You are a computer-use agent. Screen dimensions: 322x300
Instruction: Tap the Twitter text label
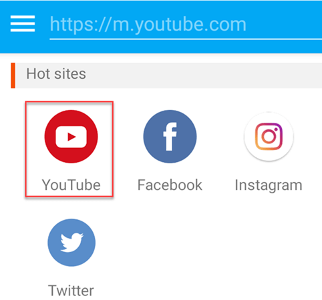coord(71,290)
